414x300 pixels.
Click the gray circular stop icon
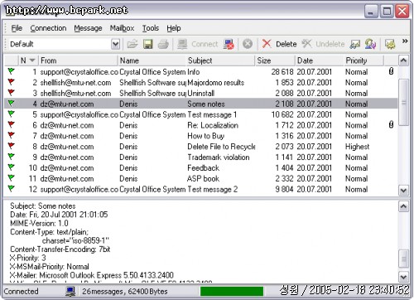pyautogui.click(x=248, y=44)
